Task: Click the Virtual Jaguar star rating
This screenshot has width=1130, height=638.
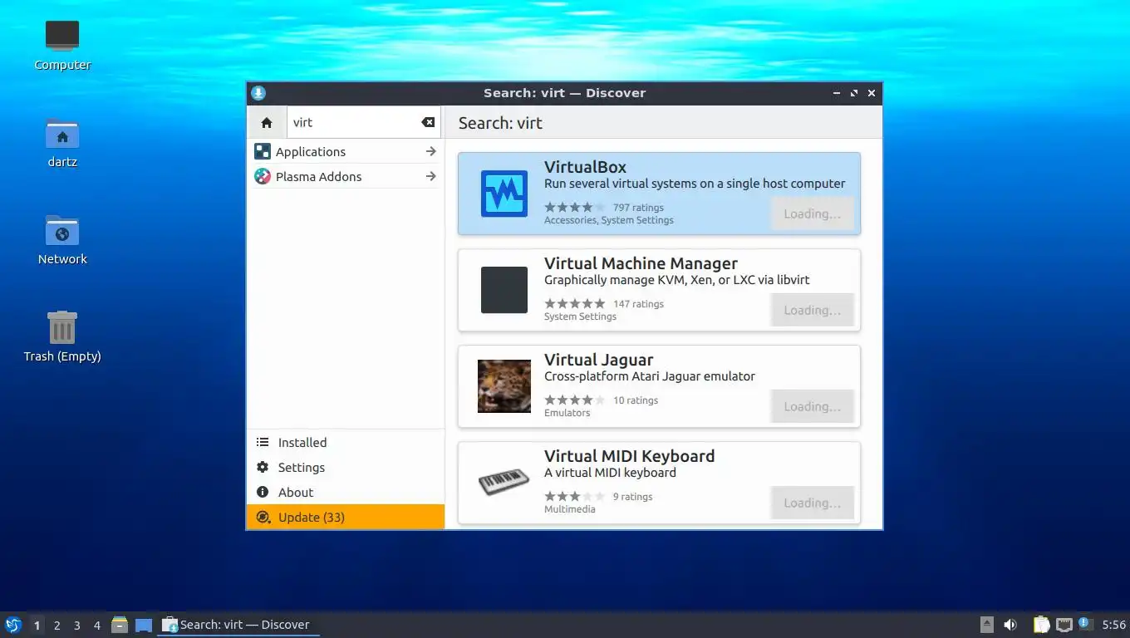Action: pos(575,400)
